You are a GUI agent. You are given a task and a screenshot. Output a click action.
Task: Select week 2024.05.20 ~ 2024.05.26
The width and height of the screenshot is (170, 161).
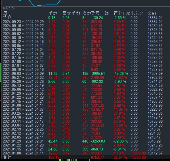(23, 81)
